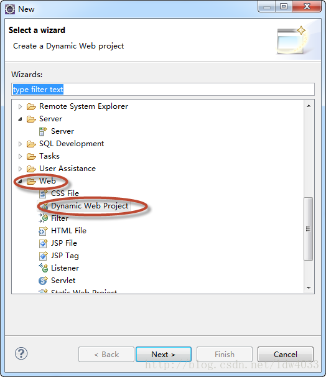326x377 pixels.
Task: Click the Next button
Action: click(164, 354)
